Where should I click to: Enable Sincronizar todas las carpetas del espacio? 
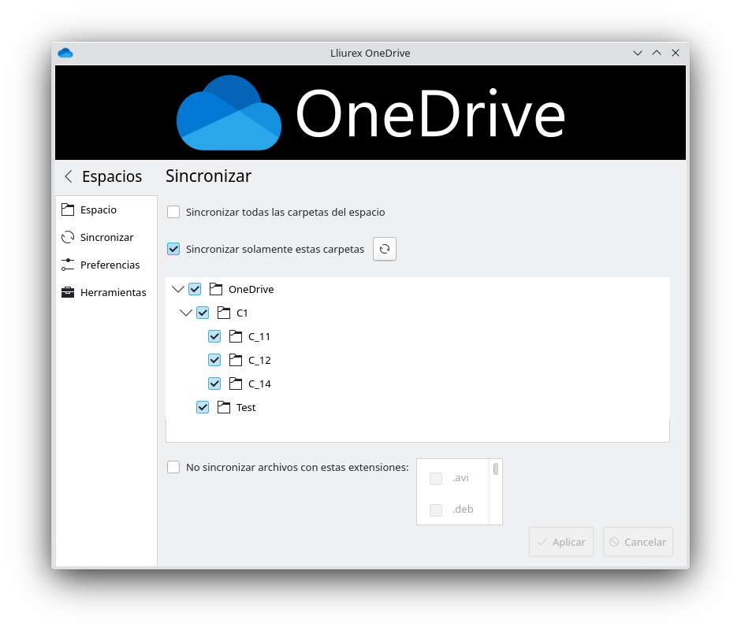(173, 212)
